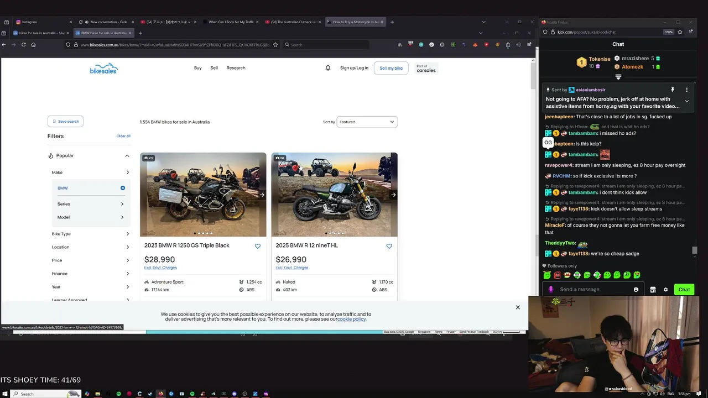The height and width of the screenshot is (398, 708).
Task: Expand the Price filter
Action: [x=91, y=260]
